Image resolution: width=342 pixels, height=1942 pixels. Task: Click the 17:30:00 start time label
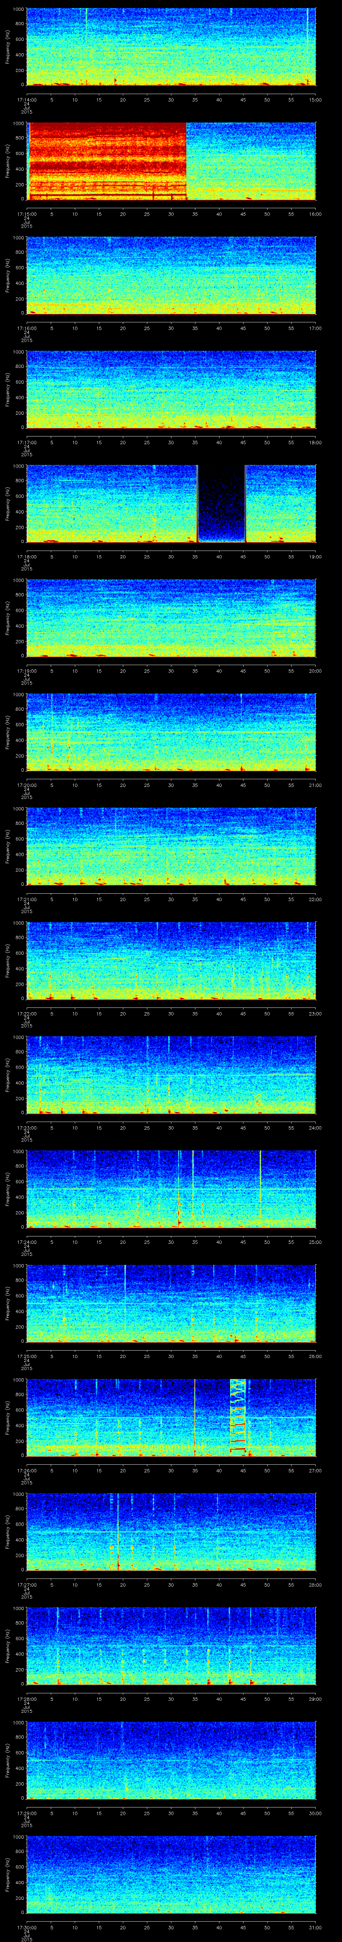[x=27, y=1928]
